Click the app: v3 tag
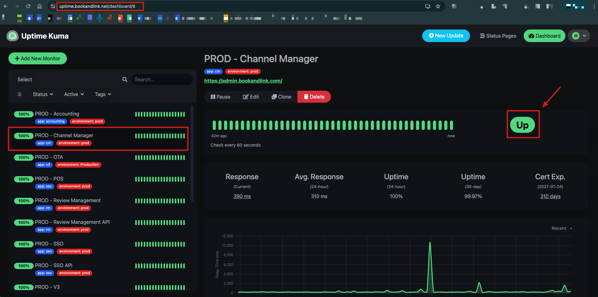The width and height of the screenshot is (598, 297). pyautogui.click(x=44, y=165)
